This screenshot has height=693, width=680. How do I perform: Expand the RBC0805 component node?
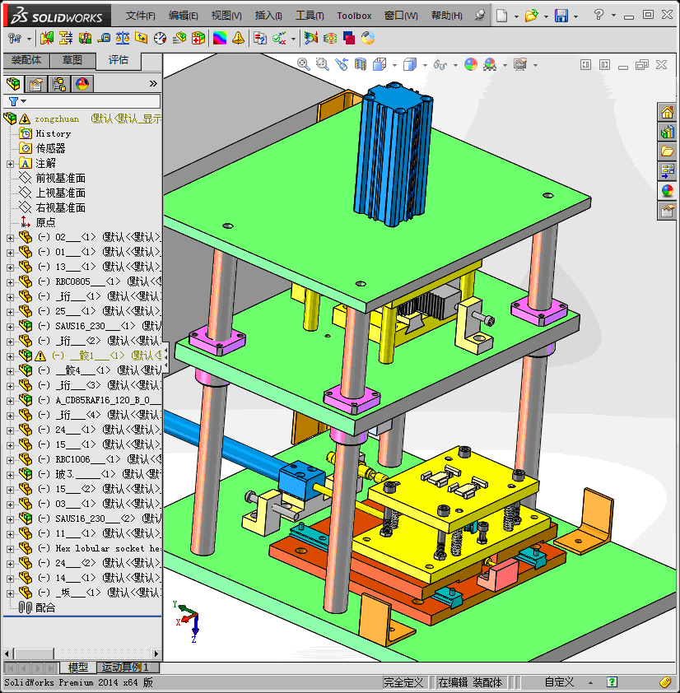click(x=10, y=281)
